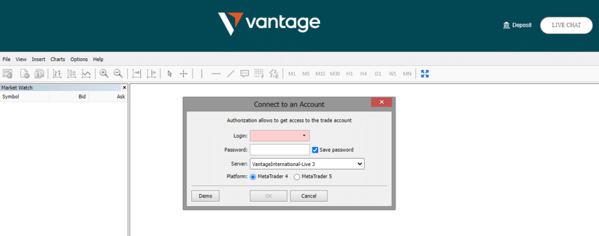Toggle chart auto scroll icon

tap(136, 73)
